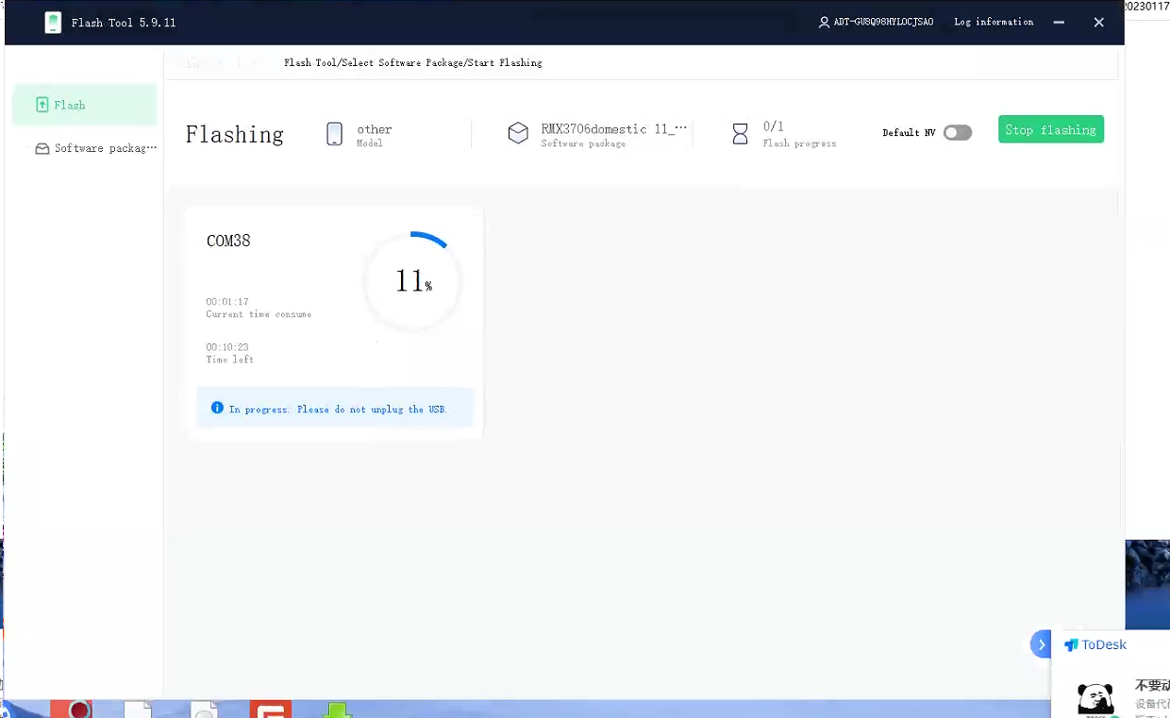Click the Flashing heading

point(234,134)
